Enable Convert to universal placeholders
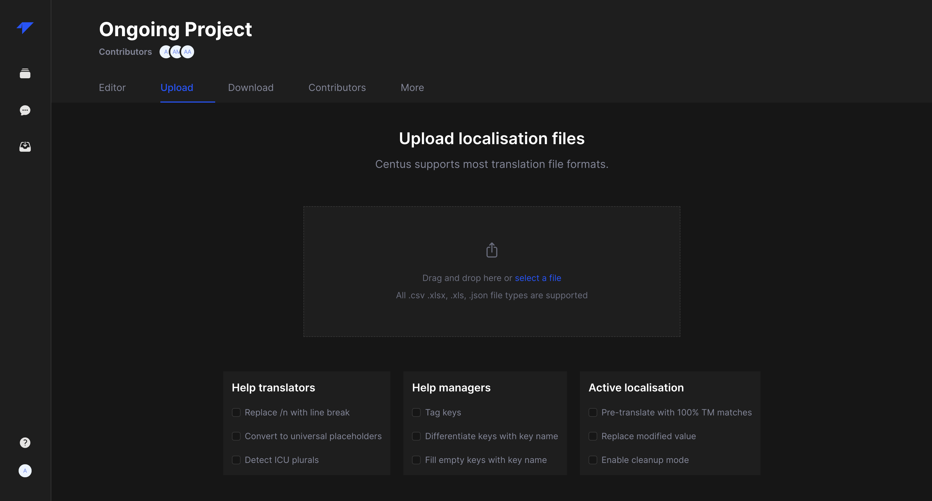The height and width of the screenshot is (501, 932). click(236, 436)
